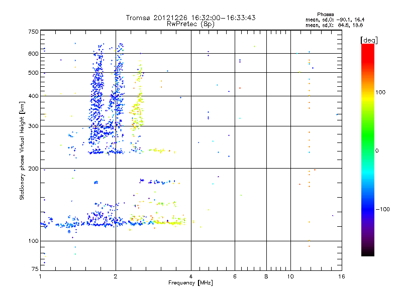This screenshot has width=402, height=301.
Task: Click the x-axis '6' label
Action: click(x=235, y=276)
